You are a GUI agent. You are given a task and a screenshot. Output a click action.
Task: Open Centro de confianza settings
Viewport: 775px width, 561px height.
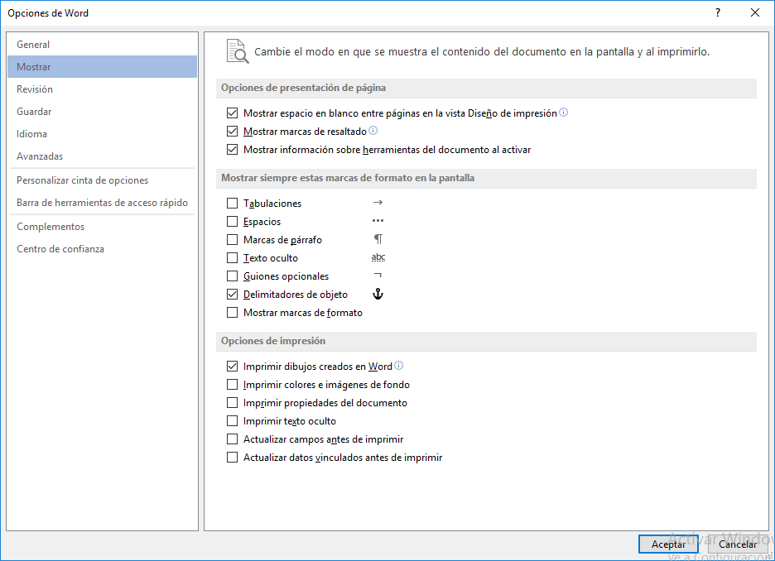(60, 249)
